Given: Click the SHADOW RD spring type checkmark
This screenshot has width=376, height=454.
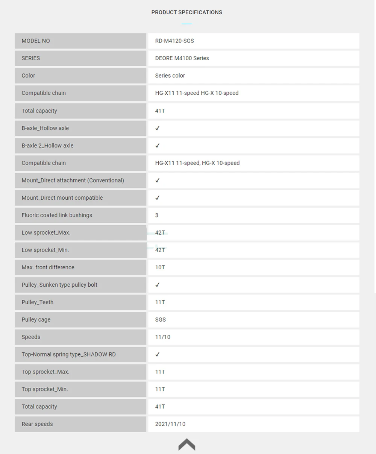Looking at the screenshot, I should pyautogui.click(x=158, y=354).
